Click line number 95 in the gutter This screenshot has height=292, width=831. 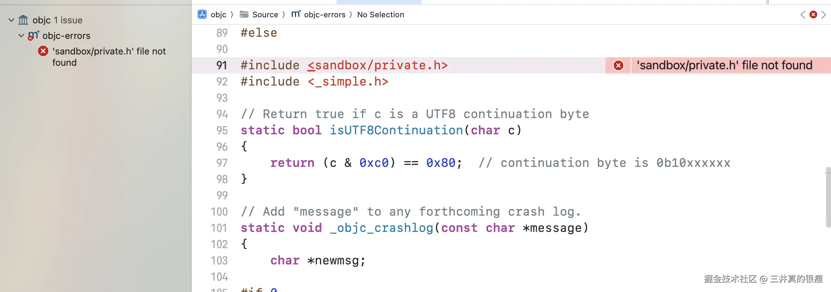pos(222,130)
